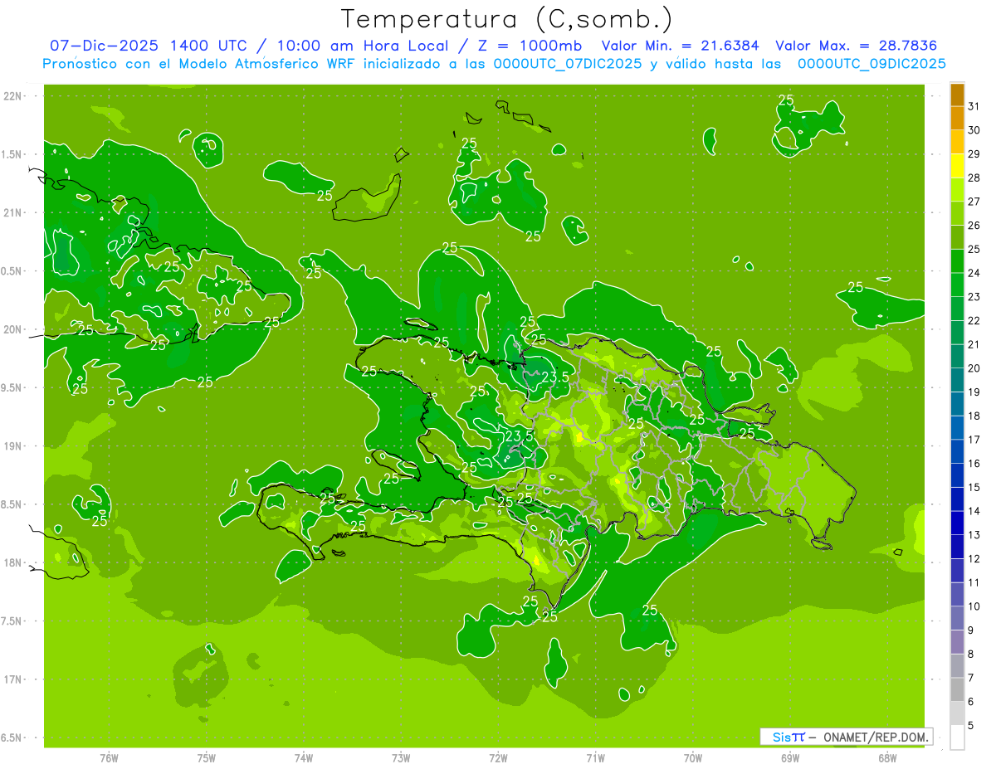
Task: Click the "31" label on the color scale
Action: 974,106
